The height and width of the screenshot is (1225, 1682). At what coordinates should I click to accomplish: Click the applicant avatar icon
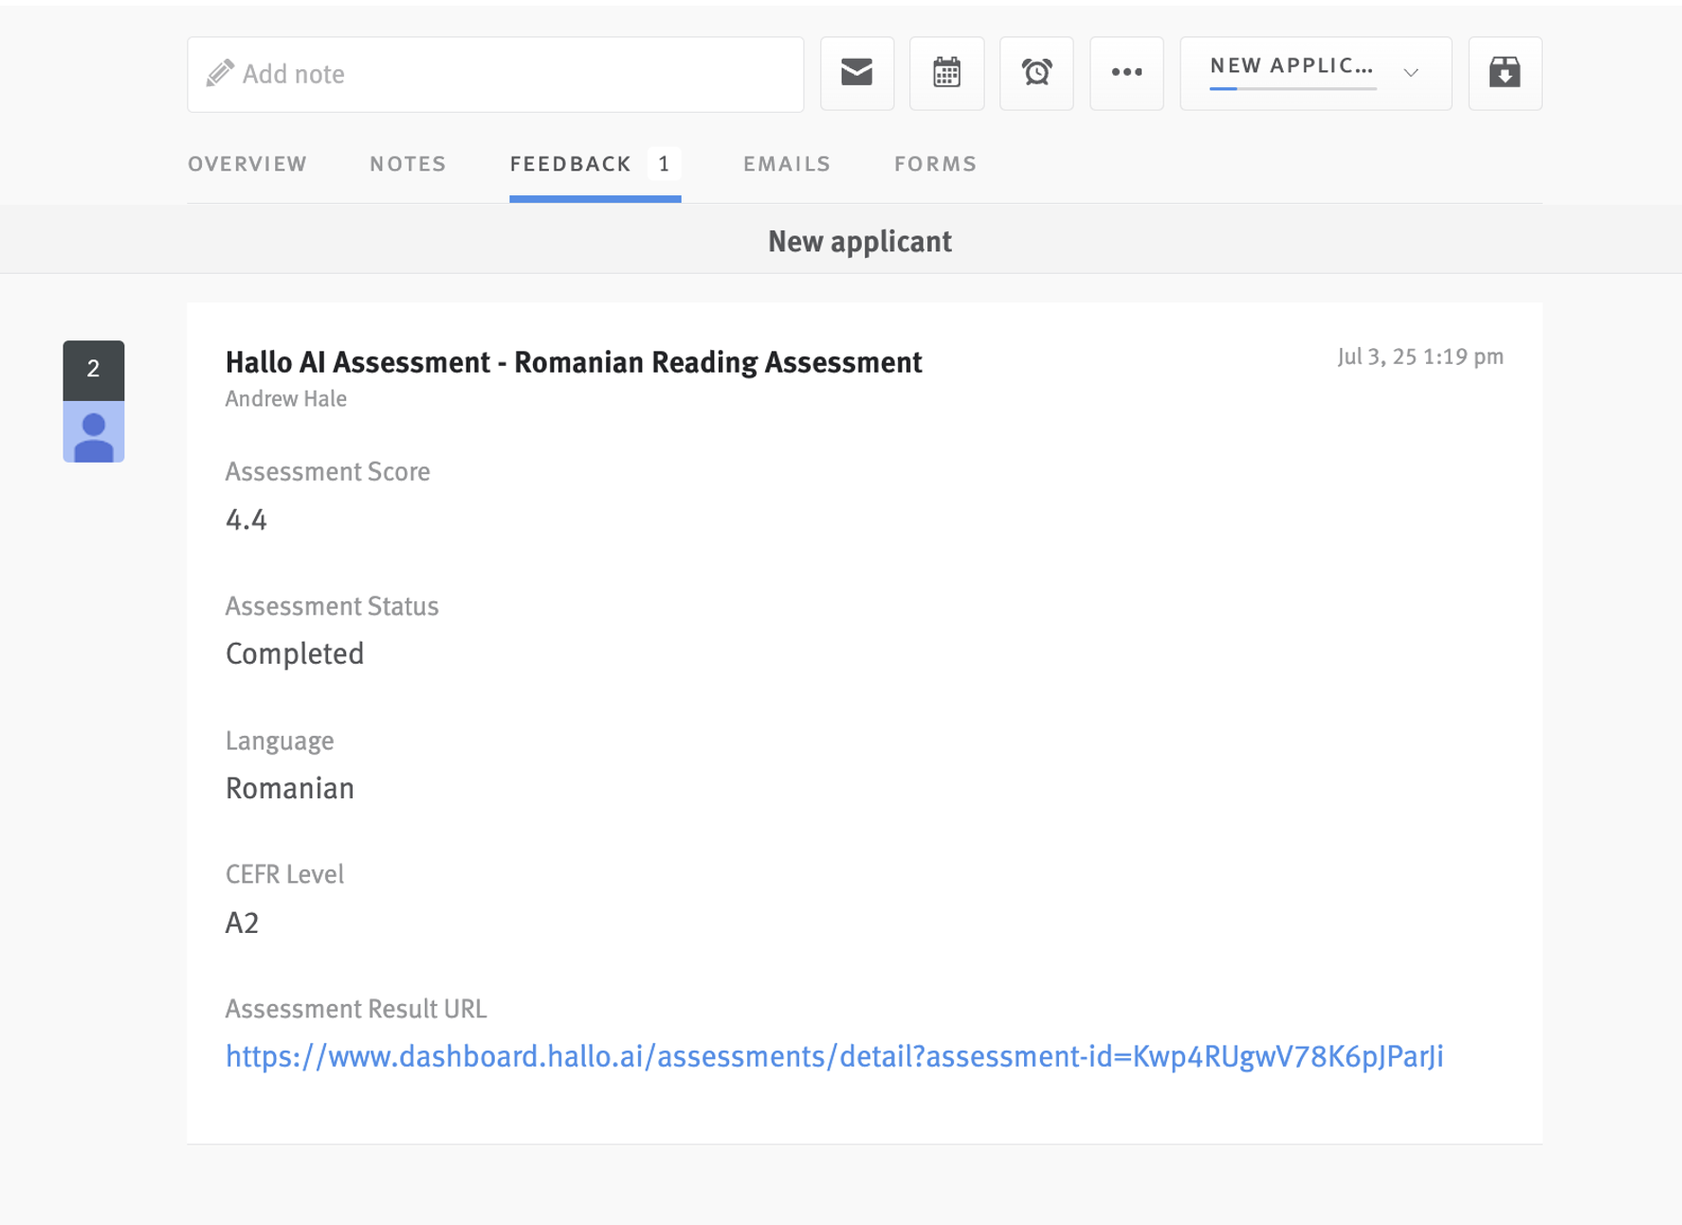pyautogui.click(x=94, y=431)
